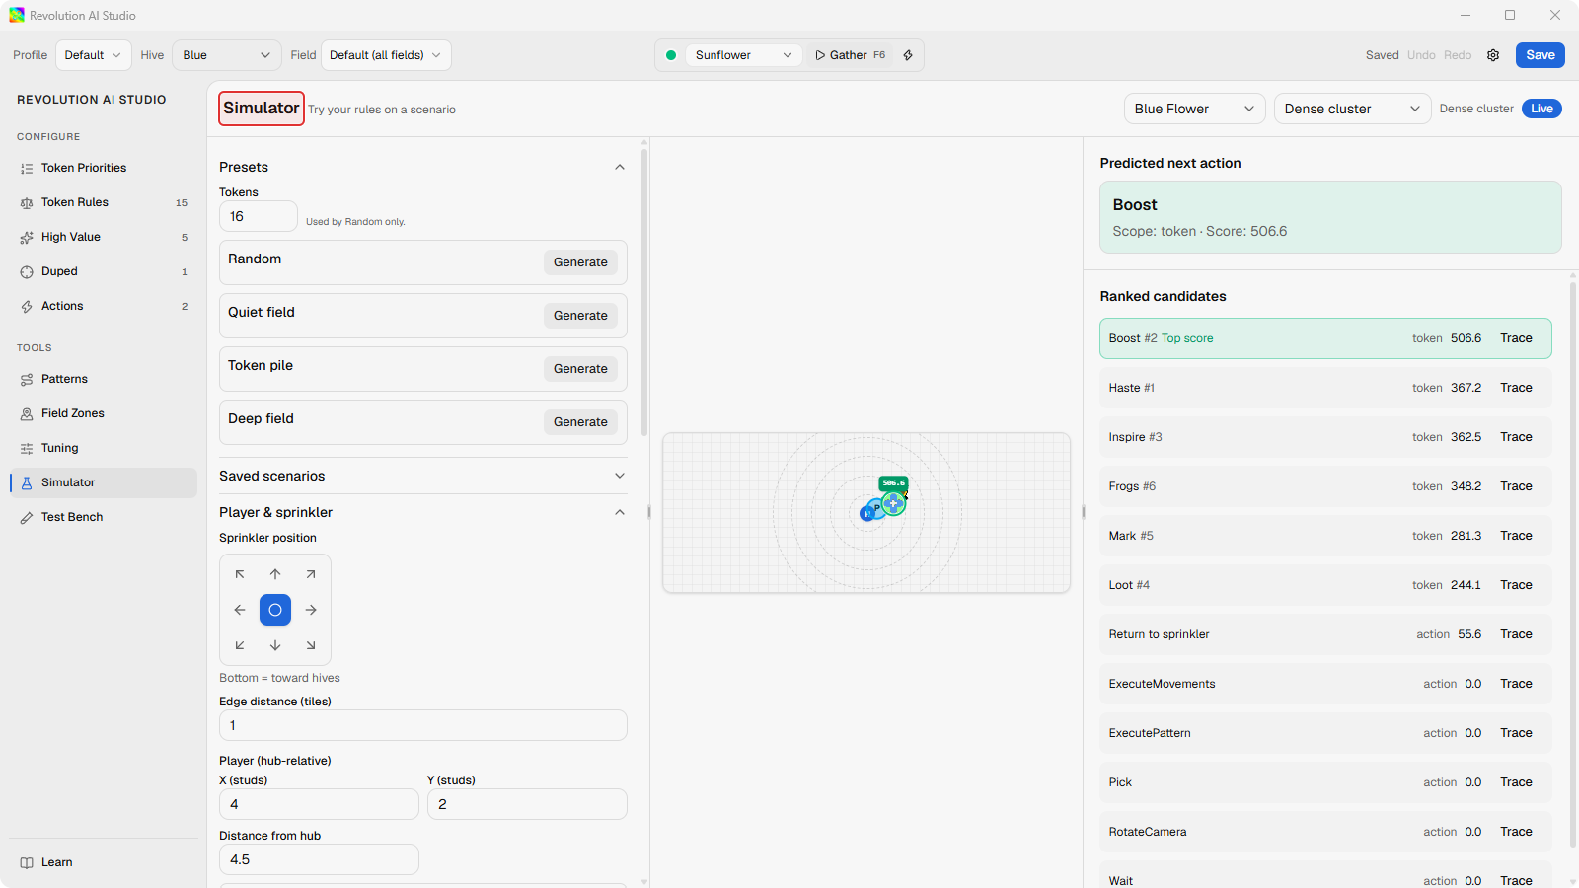This screenshot has width=1579, height=888.
Task: Open the Blue Flower dropdown
Action: point(1195,109)
